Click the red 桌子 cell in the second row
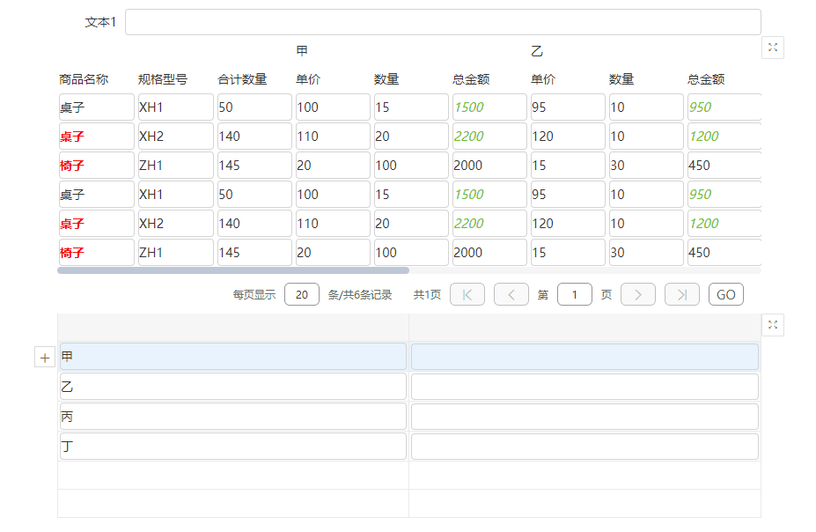Image resolution: width=816 pixels, height=532 pixels. tap(96, 137)
